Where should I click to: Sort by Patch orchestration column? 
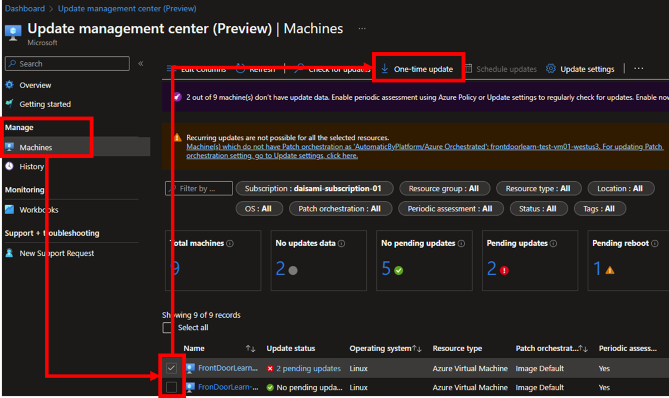(583, 348)
